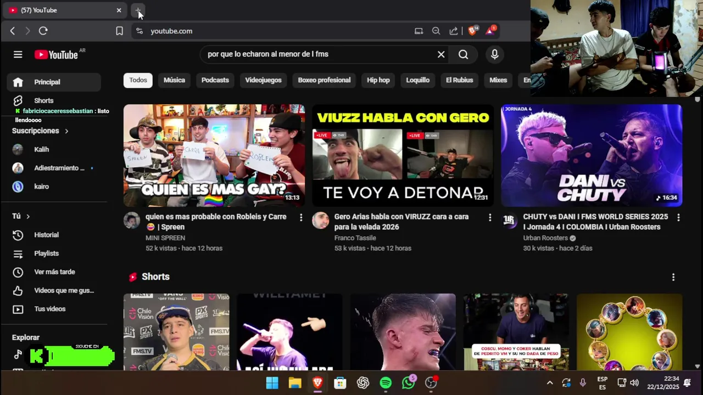Viewport: 703px width, 395px height.
Task: Open options for CHUTY vs DANI video
Action: coord(678,218)
